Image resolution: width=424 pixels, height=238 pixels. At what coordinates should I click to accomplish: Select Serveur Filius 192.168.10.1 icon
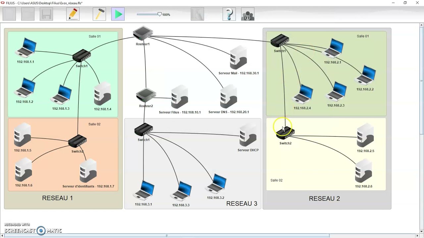point(180,97)
